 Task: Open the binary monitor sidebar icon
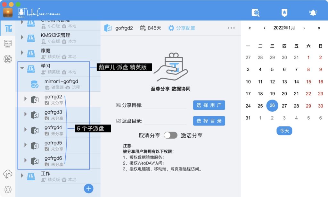[x=8, y=44]
